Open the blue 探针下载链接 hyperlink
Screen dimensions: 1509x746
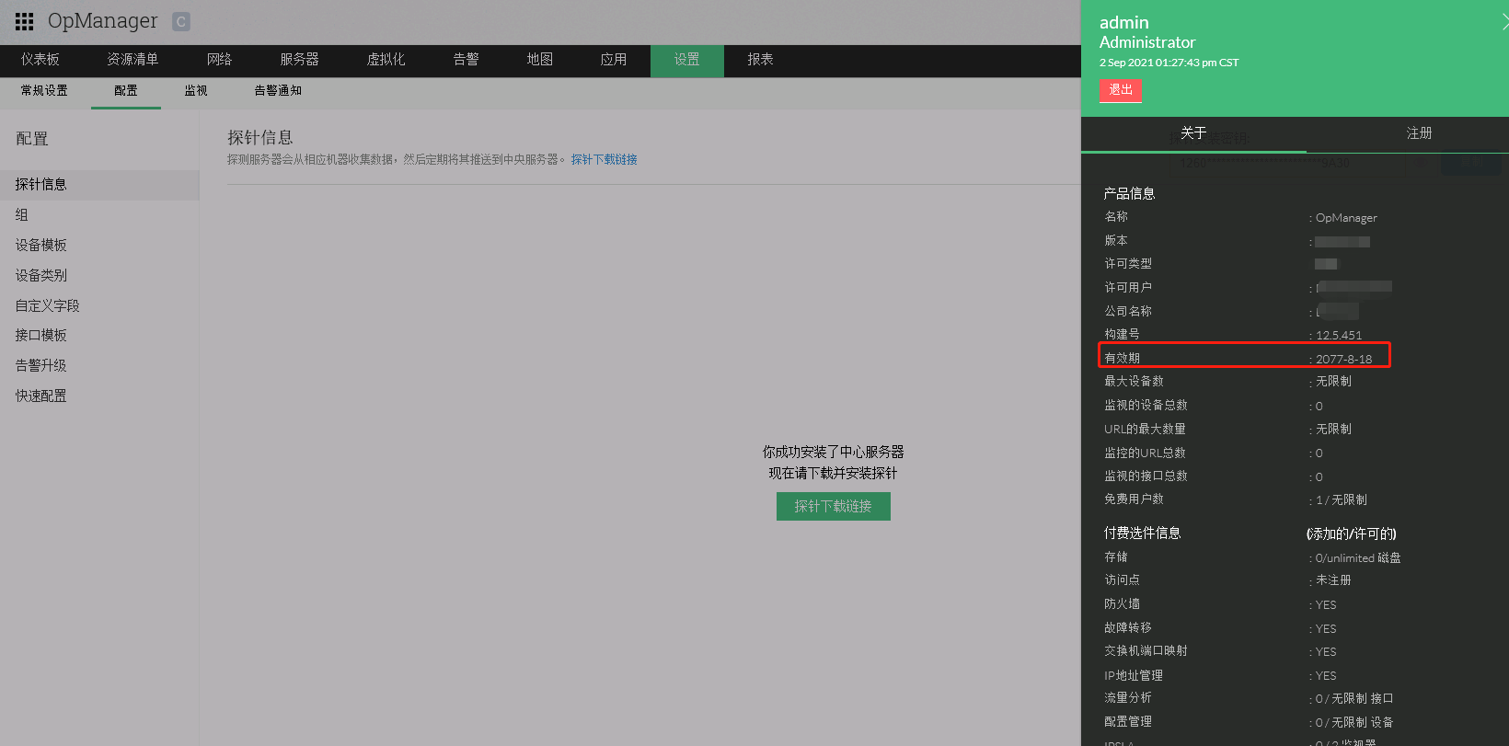coord(604,159)
